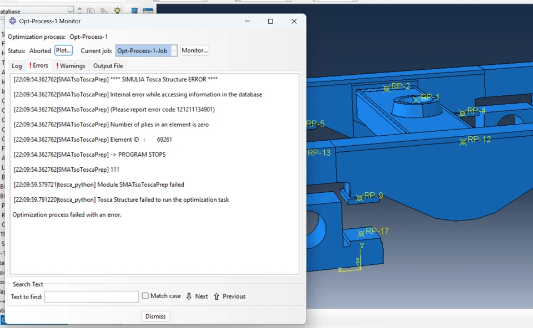Select reference point RP-17 in viewport
Viewport: 533px width, 328px height.
pyautogui.click(x=361, y=233)
